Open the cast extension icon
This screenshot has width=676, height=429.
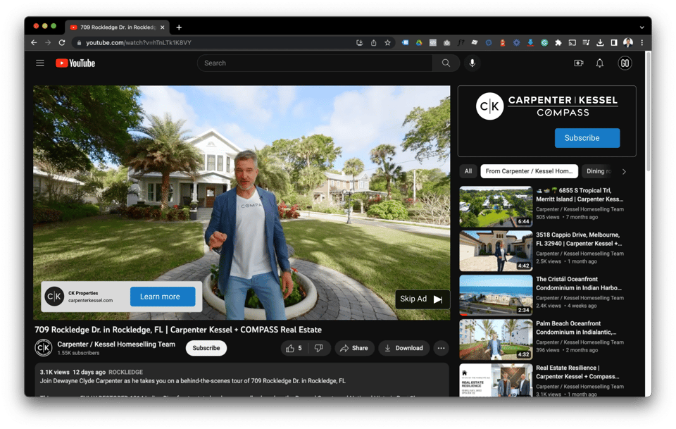(572, 42)
